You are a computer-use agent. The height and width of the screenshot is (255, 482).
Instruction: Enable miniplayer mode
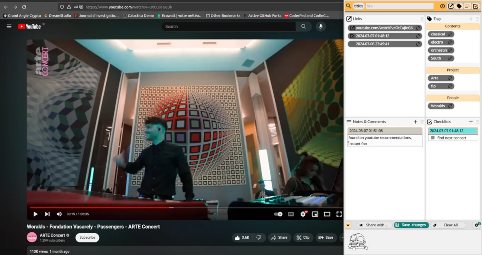pyautogui.click(x=315, y=214)
